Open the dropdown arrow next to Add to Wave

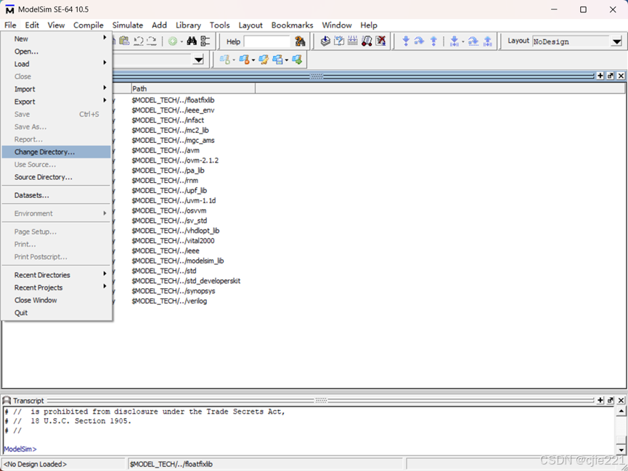(182, 41)
